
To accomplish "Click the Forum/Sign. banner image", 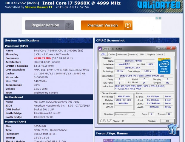I will click(137, 141).
